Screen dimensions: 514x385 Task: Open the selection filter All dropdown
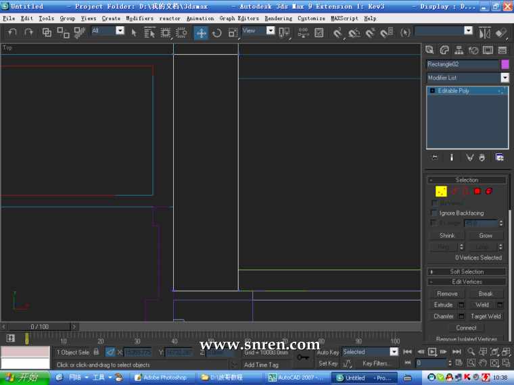[120, 30]
